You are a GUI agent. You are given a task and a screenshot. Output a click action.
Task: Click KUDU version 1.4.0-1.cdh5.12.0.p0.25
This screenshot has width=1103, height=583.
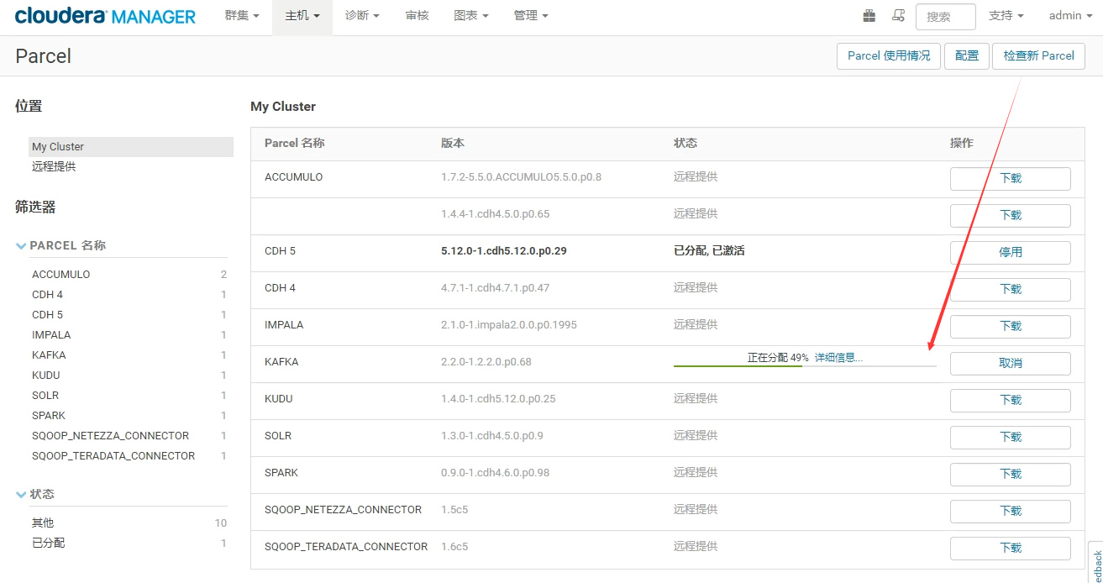point(498,399)
